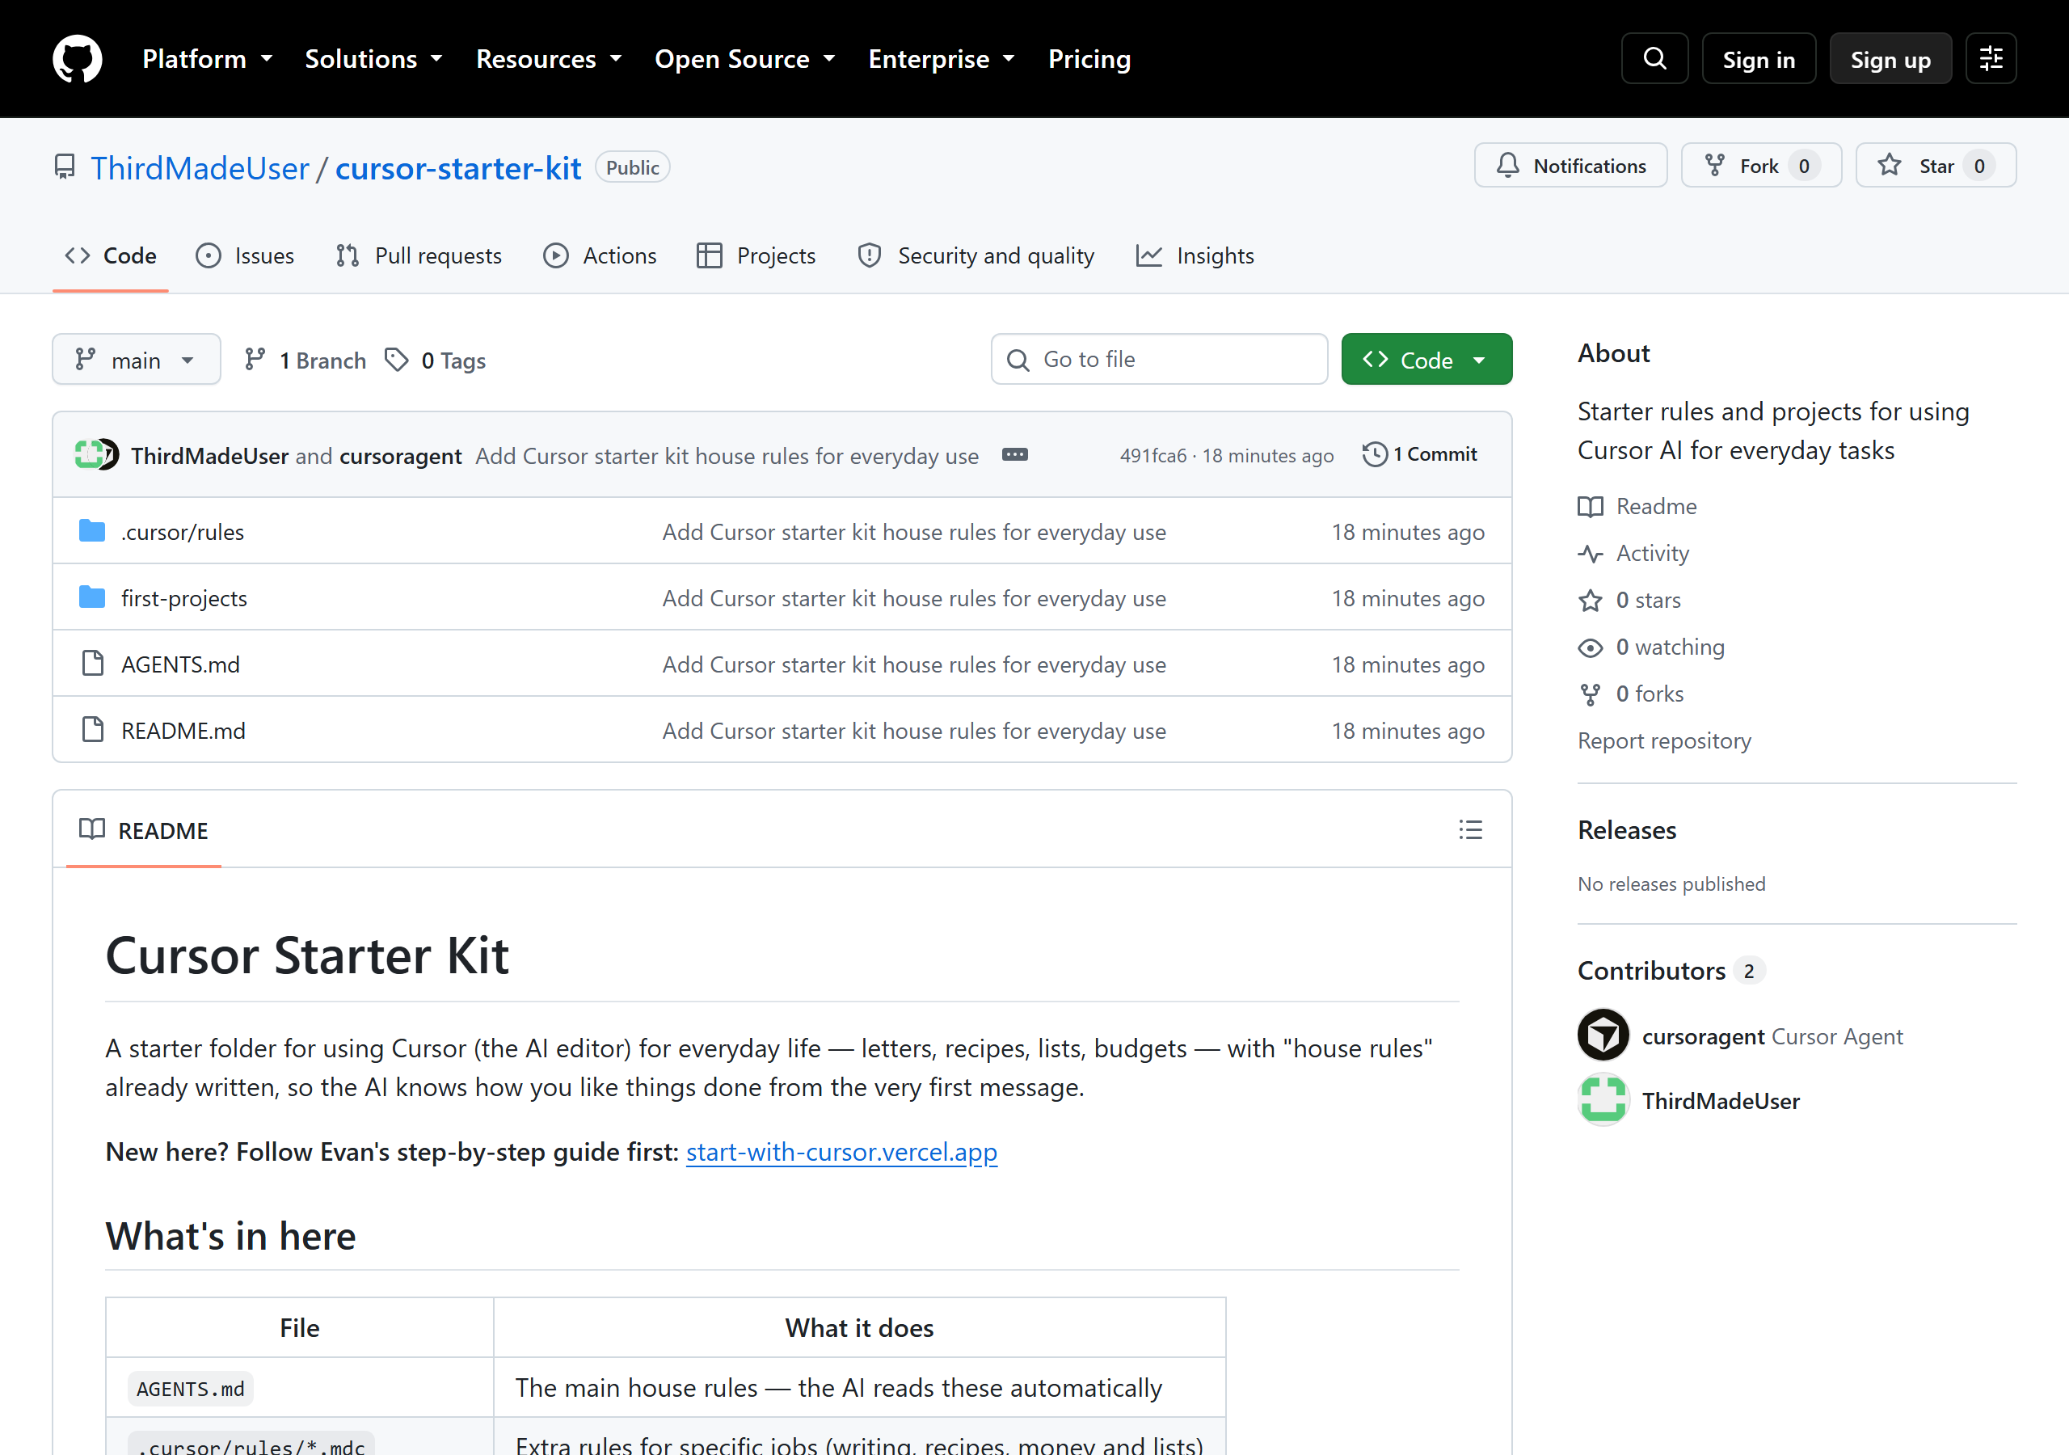Open the Activity link
The height and width of the screenshot is (1455, 2069).
click(1633, 553)
